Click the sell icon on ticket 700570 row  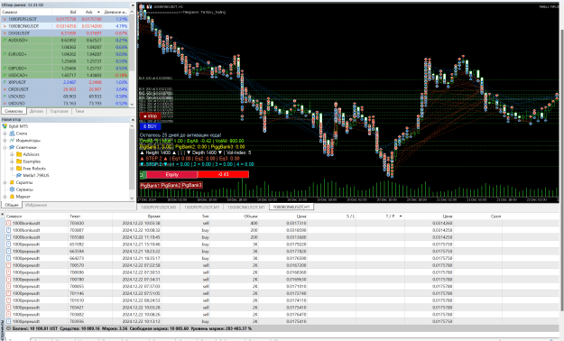(9, 265)
